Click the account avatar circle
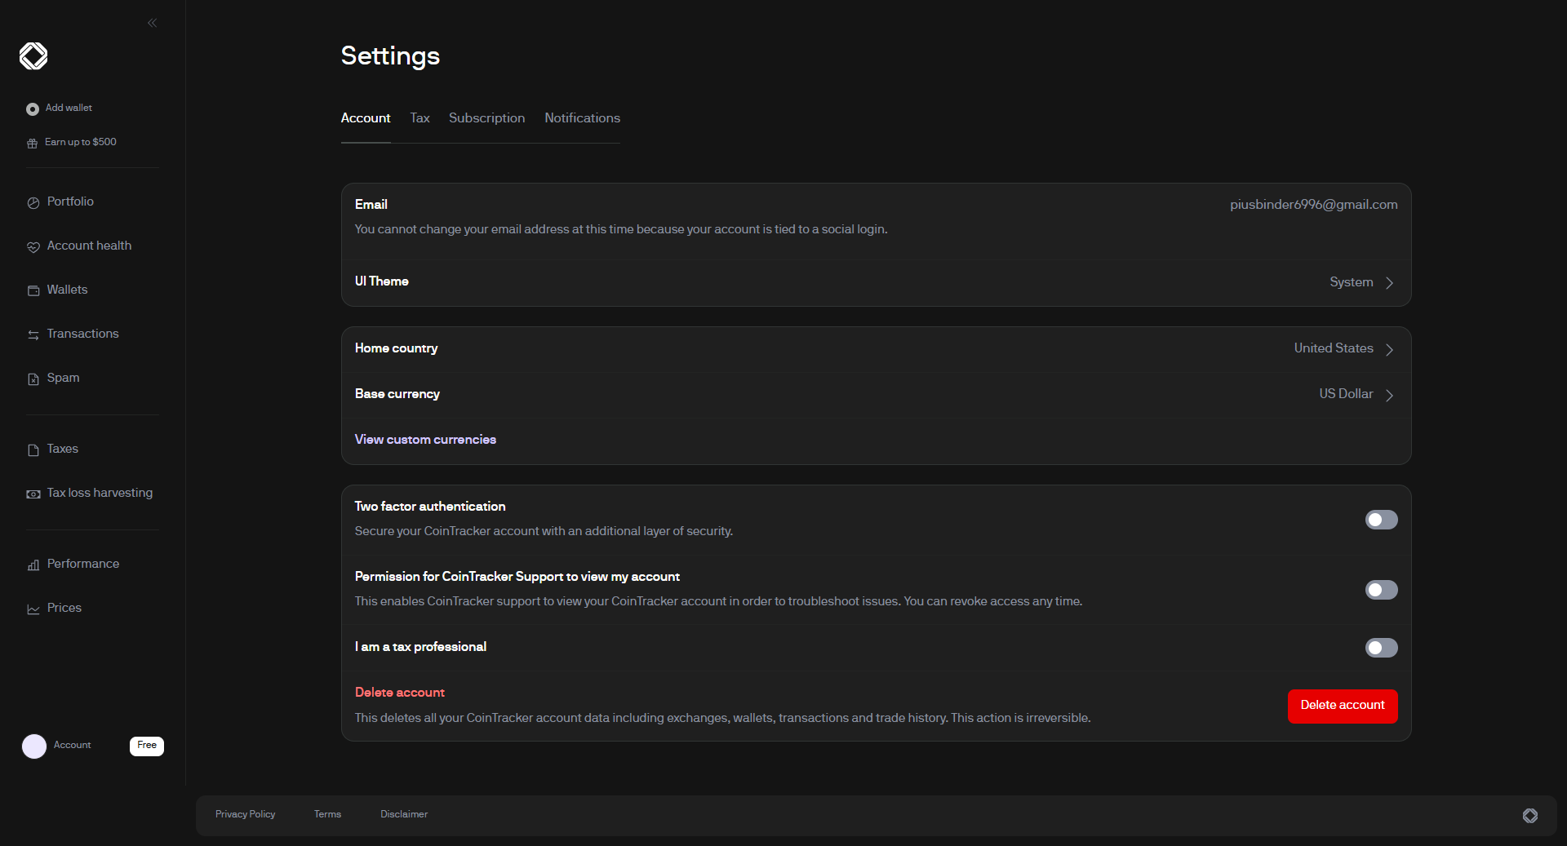This screenshot has height=846, width=1567. (34, 746)
